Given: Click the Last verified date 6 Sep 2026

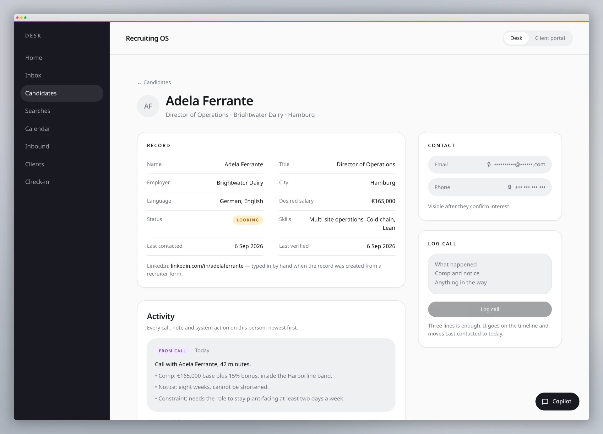Looking at the screenshot, I should point(381,246).
